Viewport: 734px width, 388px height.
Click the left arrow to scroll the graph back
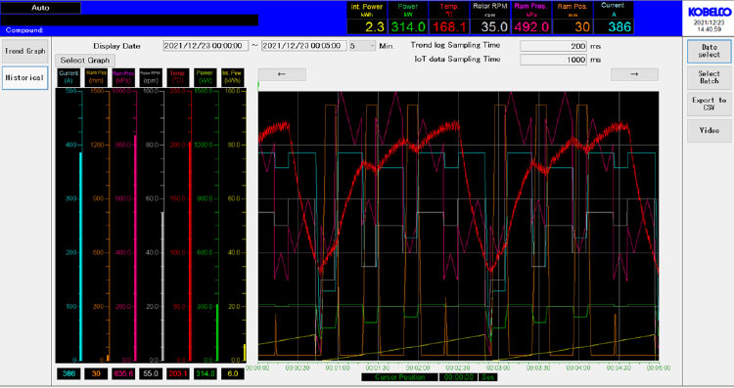pyautogui.click(x=282, y=74)
